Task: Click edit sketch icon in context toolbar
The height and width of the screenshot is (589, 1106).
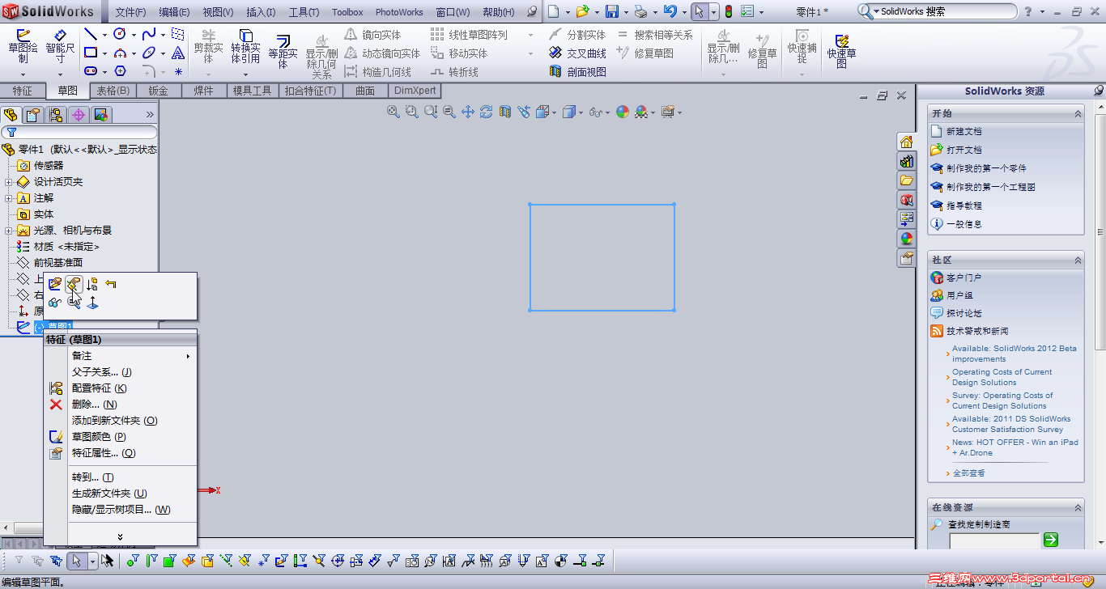Action: coord(55,284)
